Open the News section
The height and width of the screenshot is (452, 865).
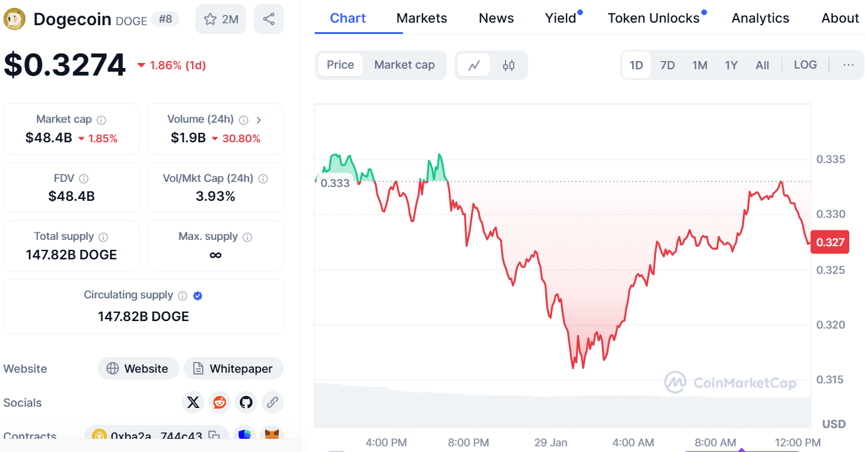click(495, 18)
